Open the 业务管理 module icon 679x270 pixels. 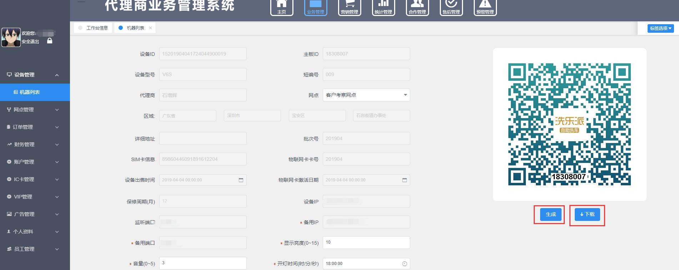click(316, 7)
